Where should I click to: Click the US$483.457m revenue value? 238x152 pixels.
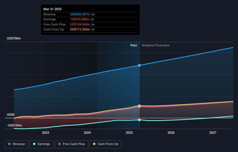[x=80, y=14]
